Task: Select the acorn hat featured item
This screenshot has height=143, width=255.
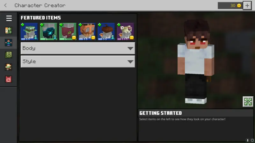Action: (106, 31)
